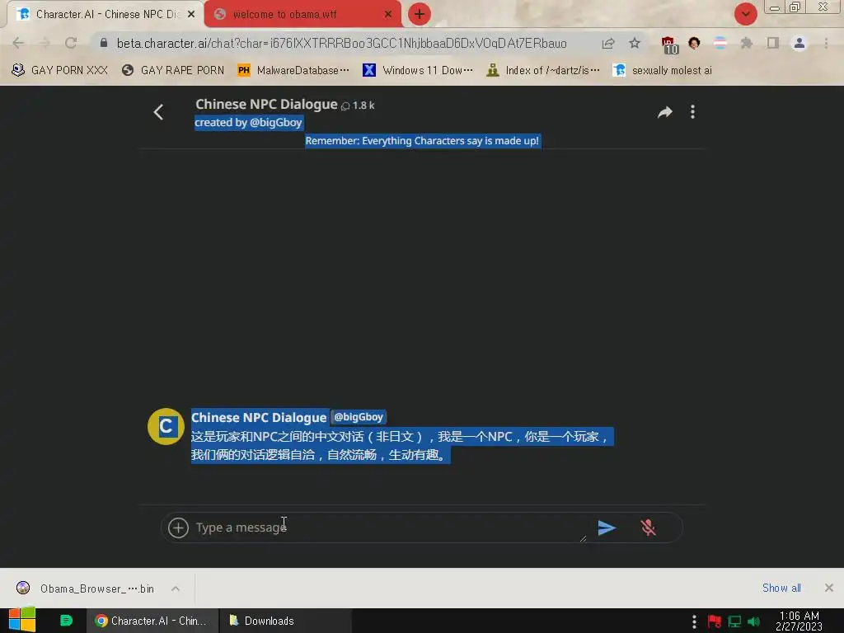Image resolution: width=844 pixels, height=633 pixels.
Task: Open the Extensions puzzle menu
Action: point(746,43)
